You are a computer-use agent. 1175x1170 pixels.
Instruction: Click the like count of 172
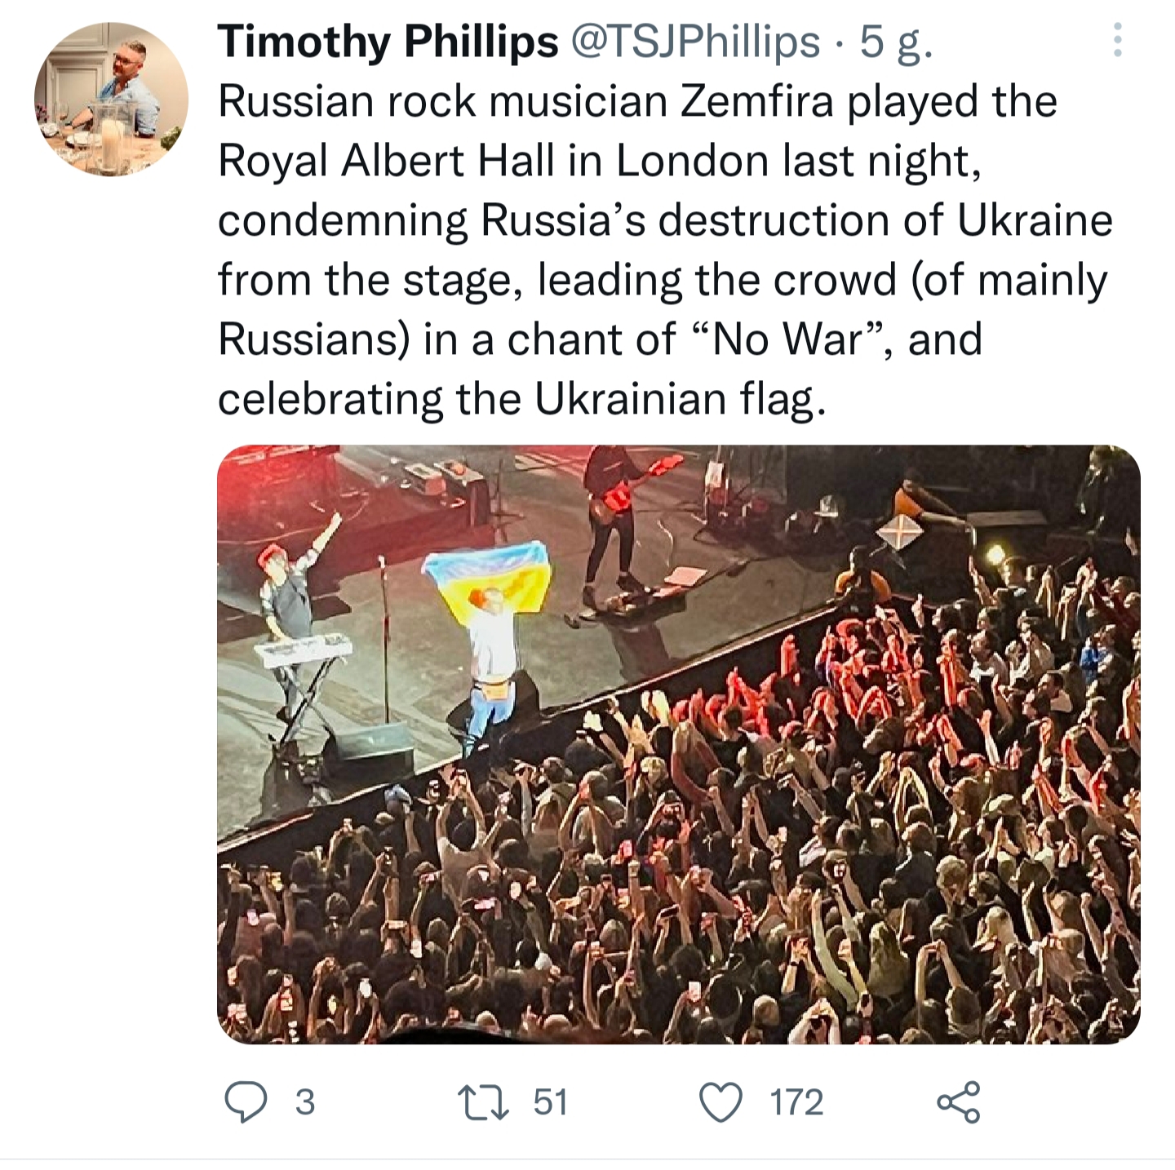click(x=797, y=1102)
